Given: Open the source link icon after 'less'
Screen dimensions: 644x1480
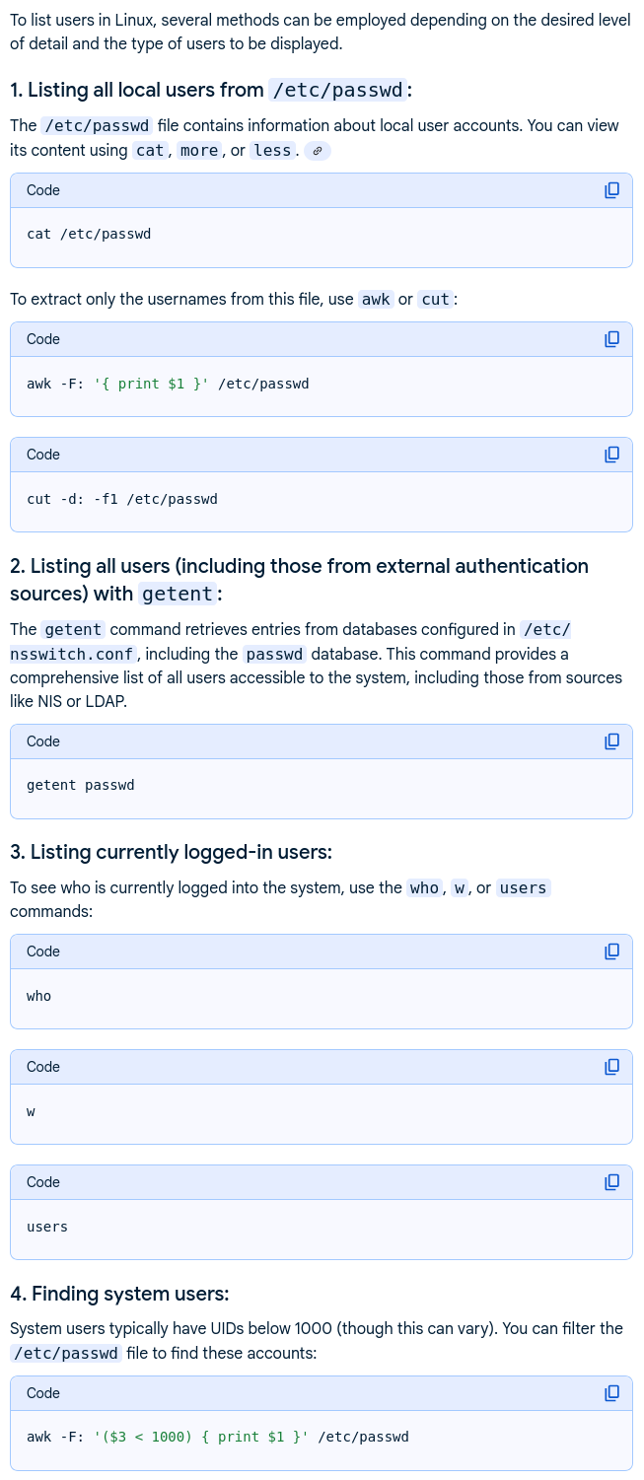Looking at the screenshot, I should click(318, 151).
